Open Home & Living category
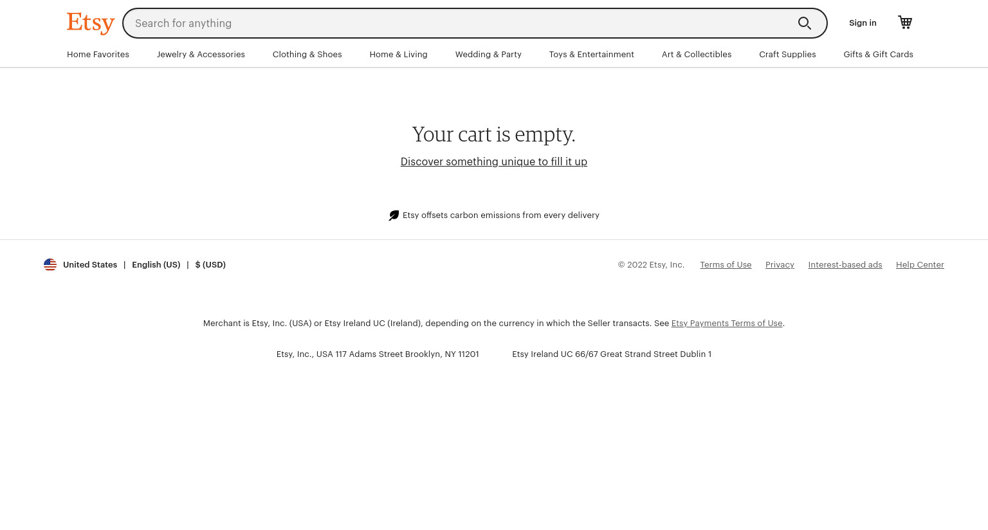This screenshot has width=988, height=530. coord(398,55)
